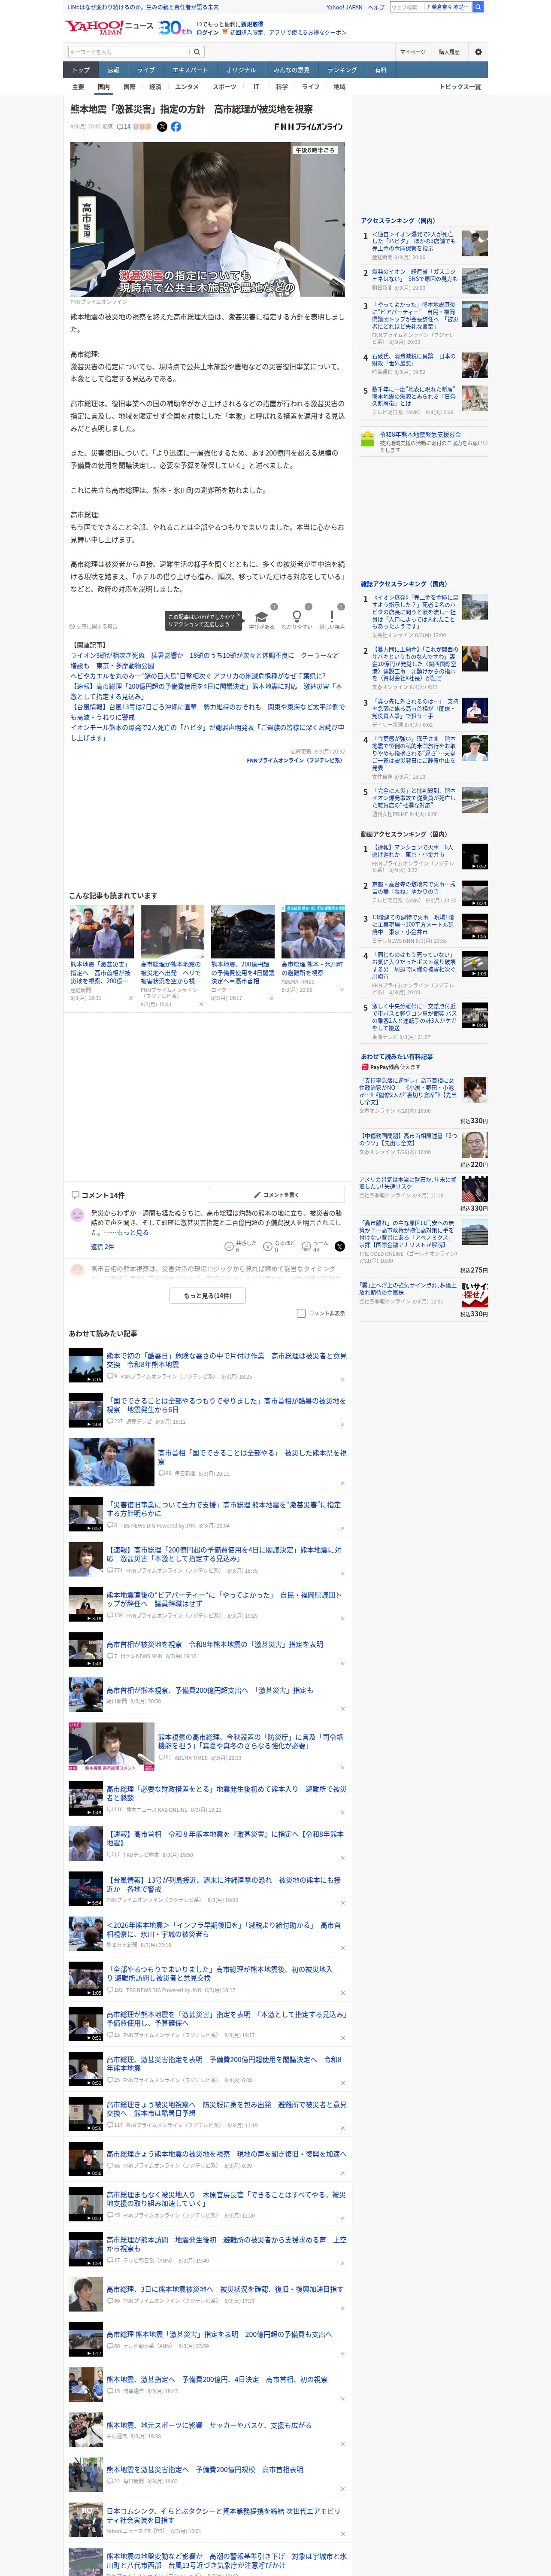The width and height of the screenshot is (551, 2576).
Task: Click purple commenter avatar icon
Action: pos(77,1215)
